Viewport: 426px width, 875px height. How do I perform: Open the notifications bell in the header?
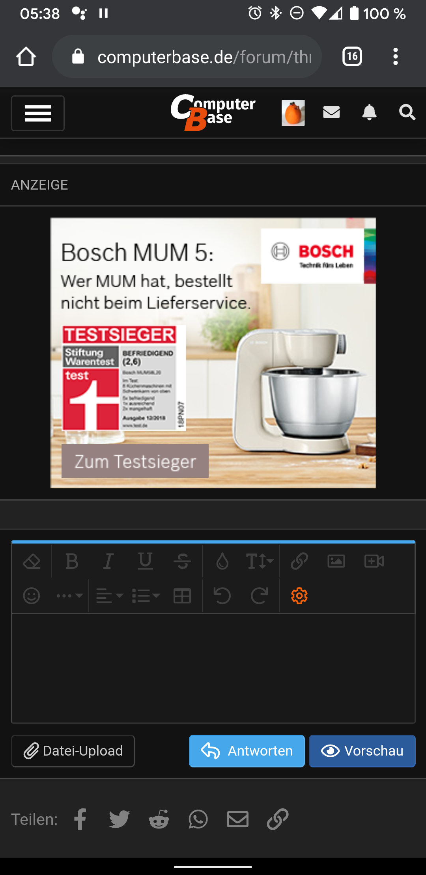coord(369,112)
